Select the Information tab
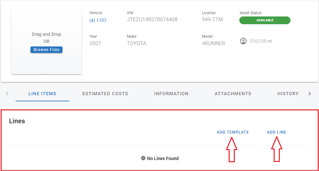Screen dimensions: 319x171 (171, 94)
